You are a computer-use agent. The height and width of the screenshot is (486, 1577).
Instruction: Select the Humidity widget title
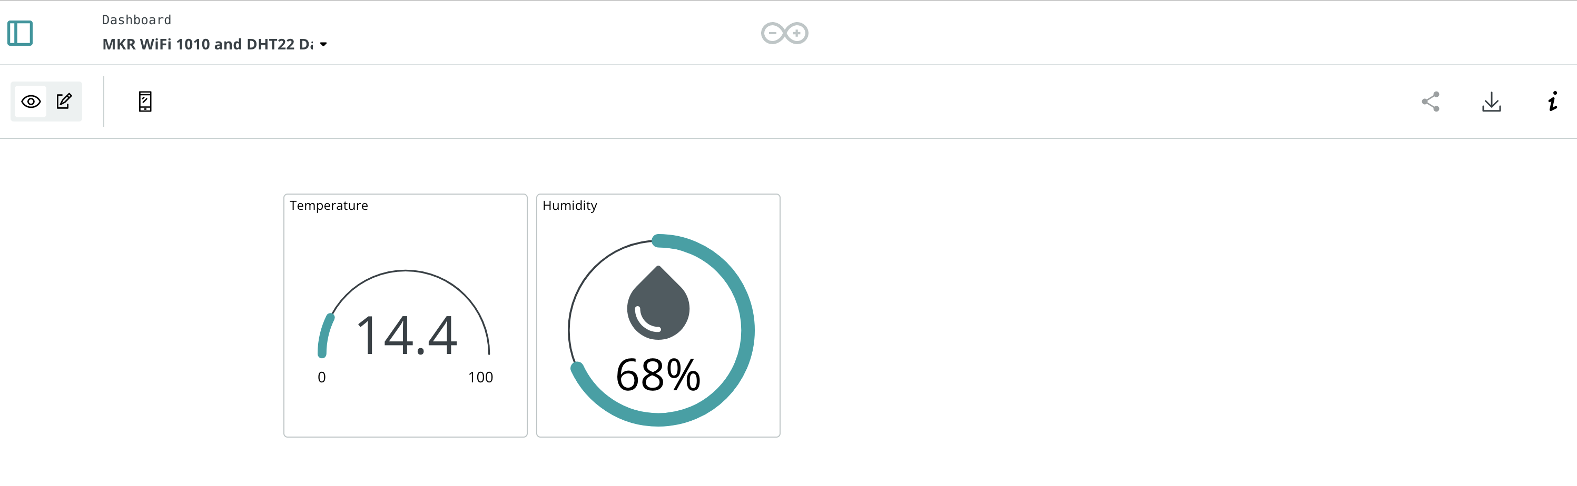coord(569,206)
